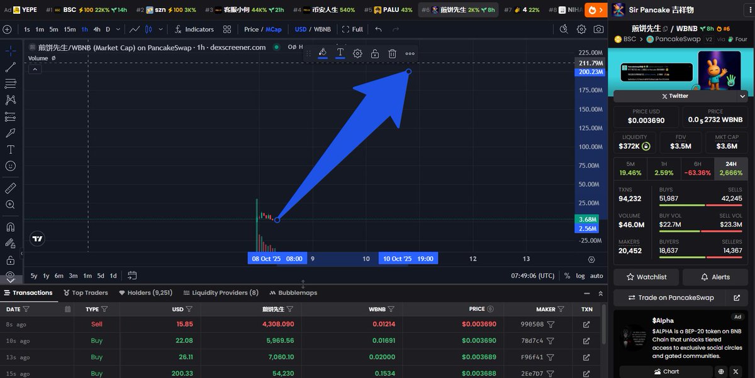The image size is (755, 378).
Task: Change arrow fill color in floating toolbar
Action: click(323, 53)
